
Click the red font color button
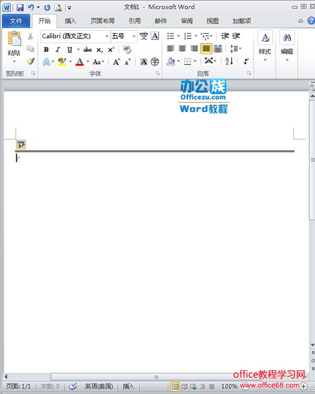click(79, 62)
